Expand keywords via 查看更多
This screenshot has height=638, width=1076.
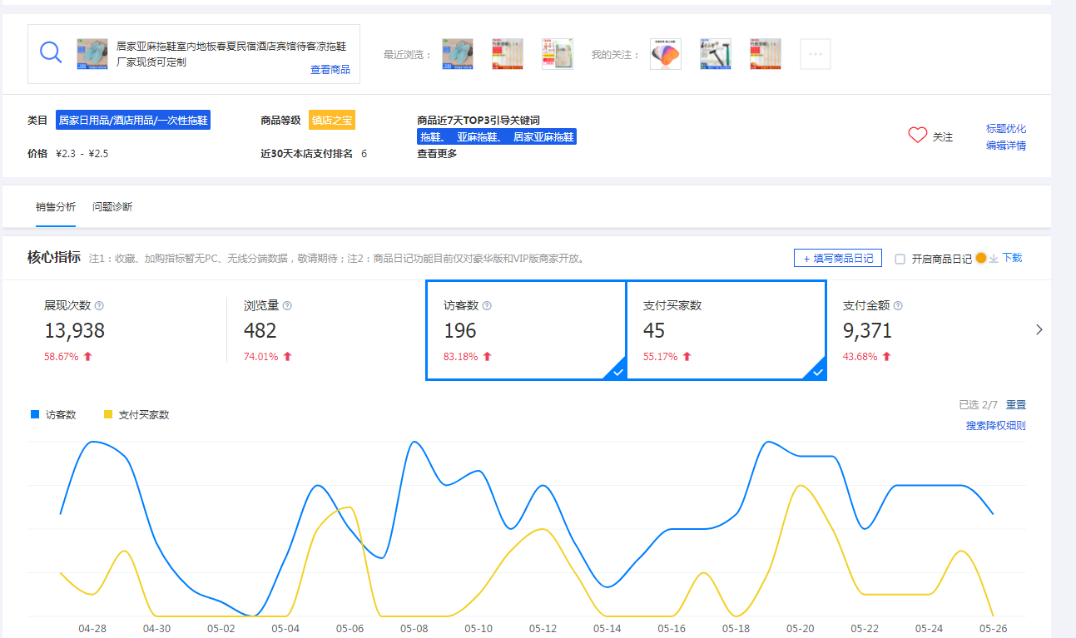pos(437,154)
